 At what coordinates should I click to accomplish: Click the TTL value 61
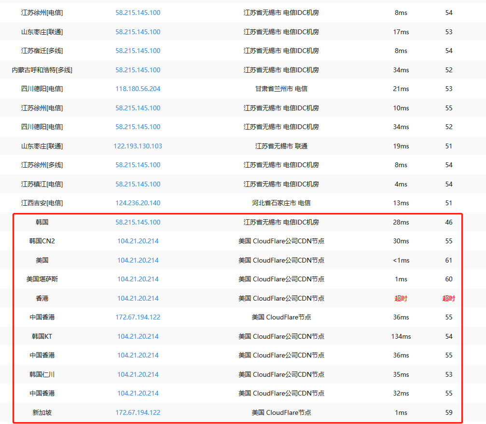pos(448,260)
